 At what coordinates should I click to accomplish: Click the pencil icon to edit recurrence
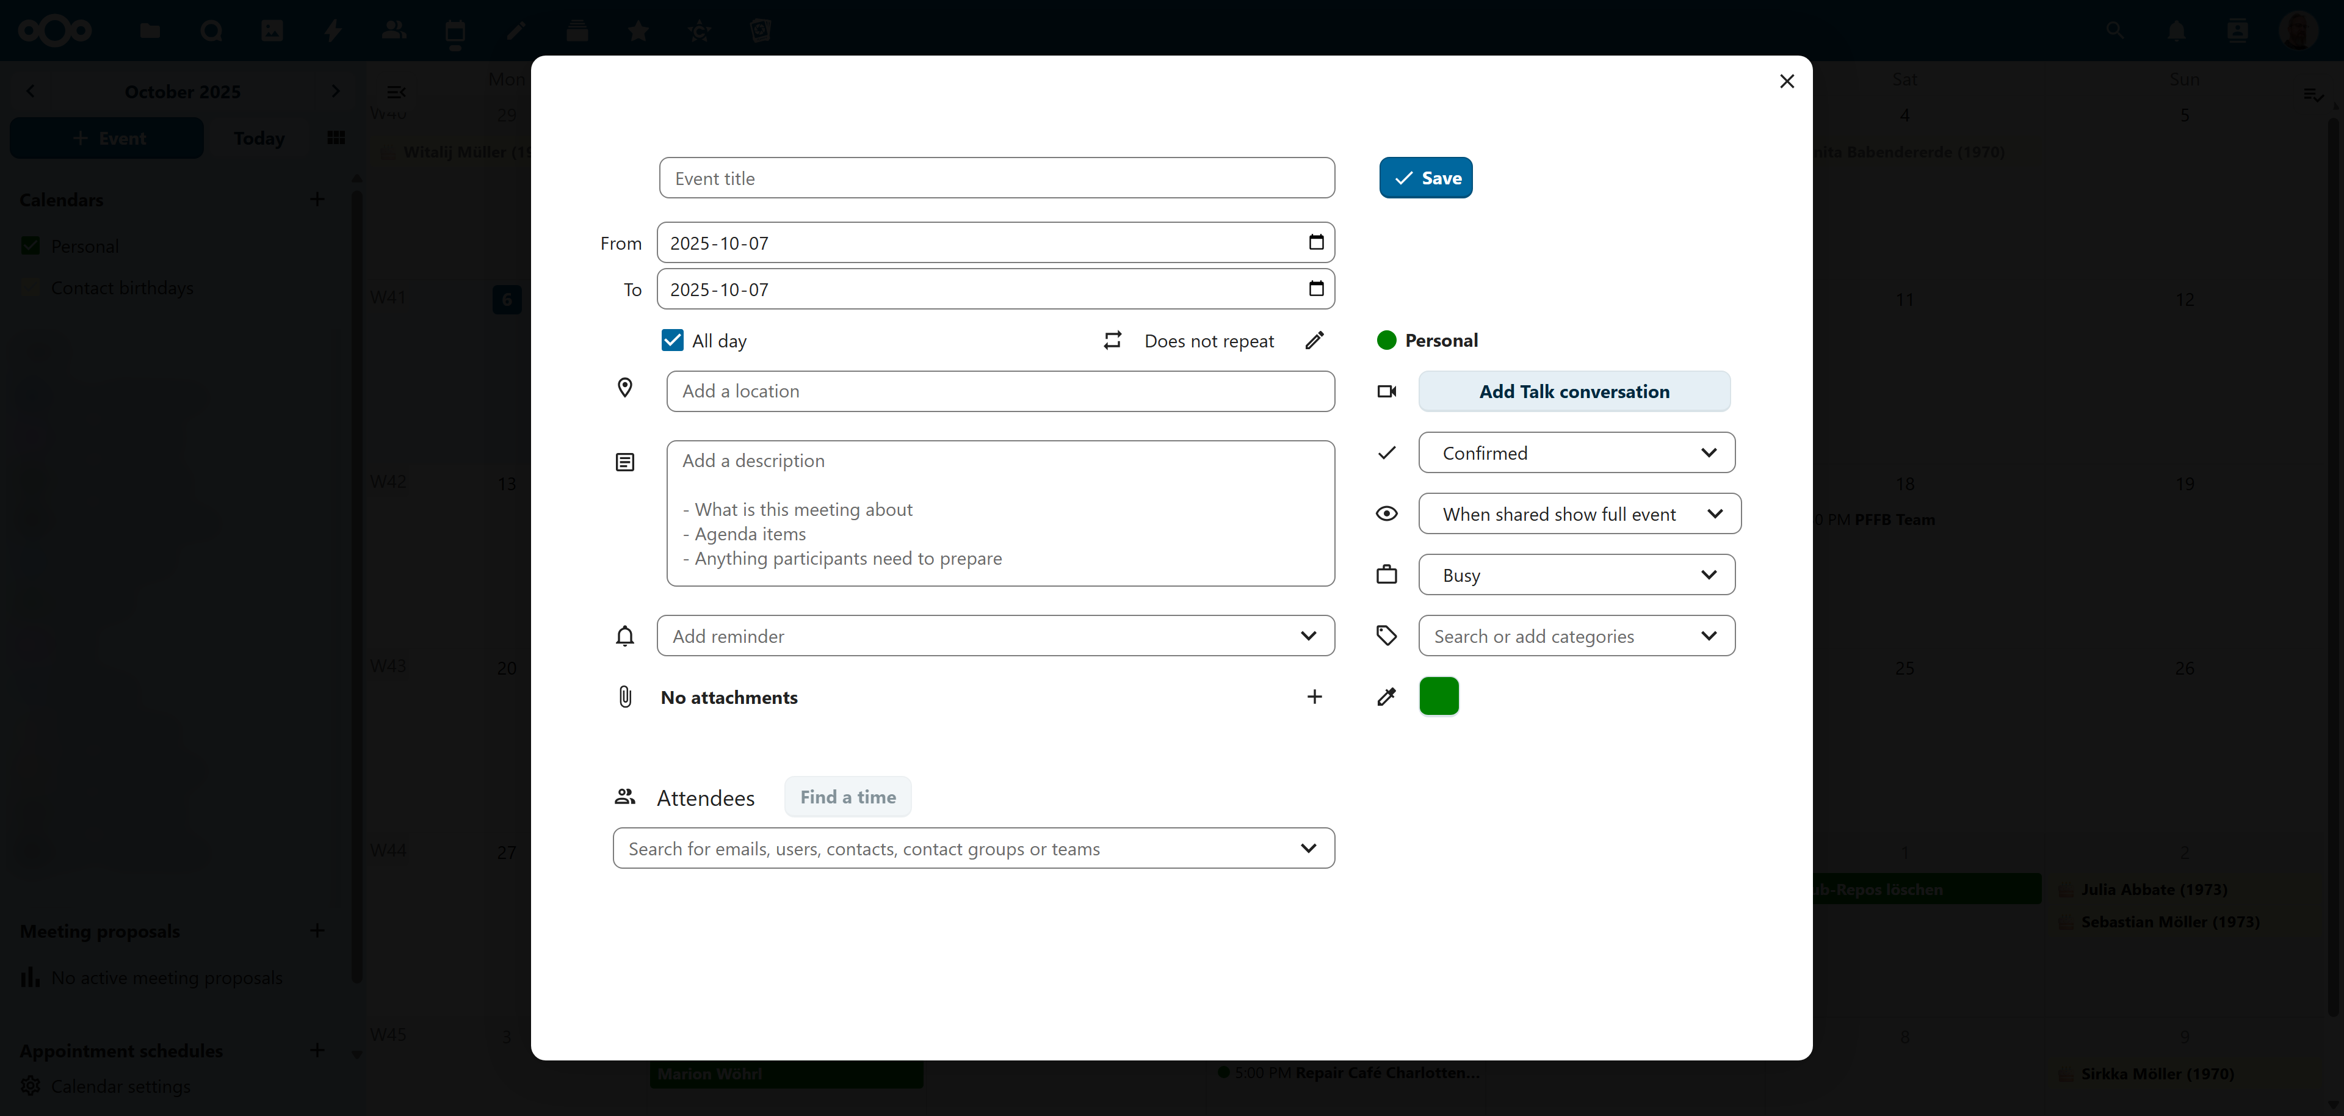pyautogui.click(x=1314, y=341)
